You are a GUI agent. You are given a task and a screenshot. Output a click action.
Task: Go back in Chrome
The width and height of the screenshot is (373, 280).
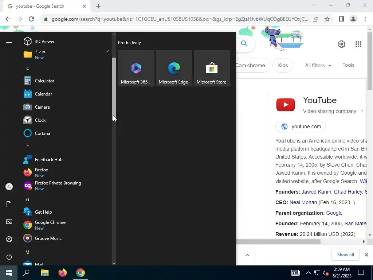click(8, 19)
